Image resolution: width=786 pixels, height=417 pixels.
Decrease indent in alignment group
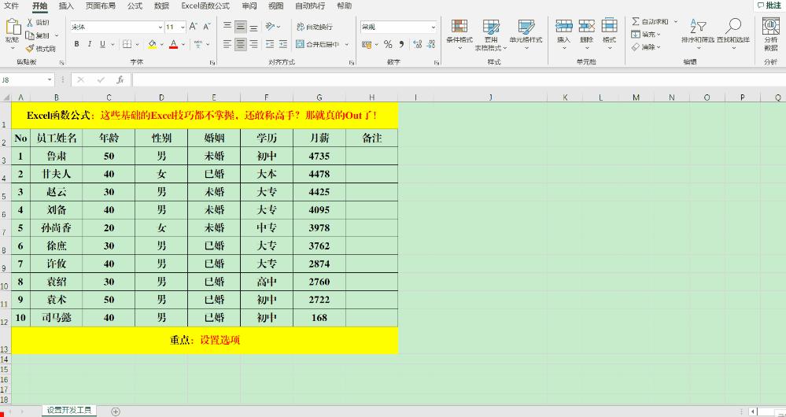[x=270, y=44]
